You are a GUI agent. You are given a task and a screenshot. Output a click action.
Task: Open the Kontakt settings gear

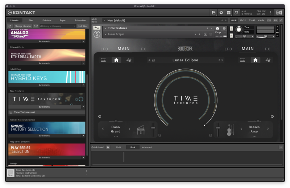pyautogui.click(x=221, y=13)
